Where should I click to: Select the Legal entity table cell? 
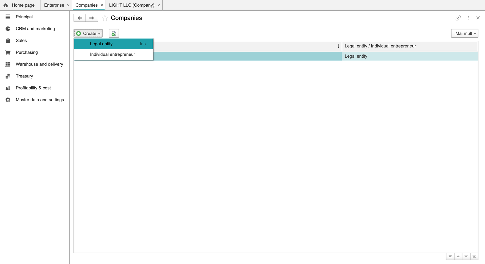point(410,56)
